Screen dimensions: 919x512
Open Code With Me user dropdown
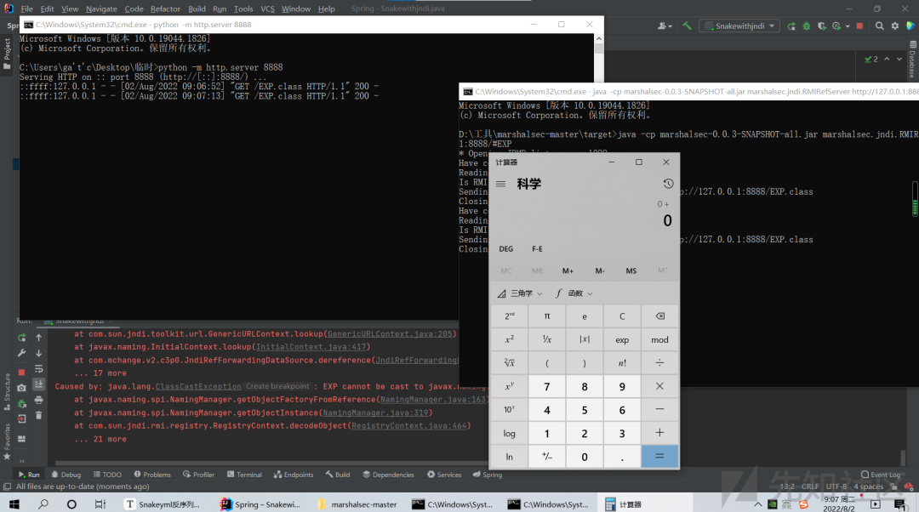click(664, 26)
